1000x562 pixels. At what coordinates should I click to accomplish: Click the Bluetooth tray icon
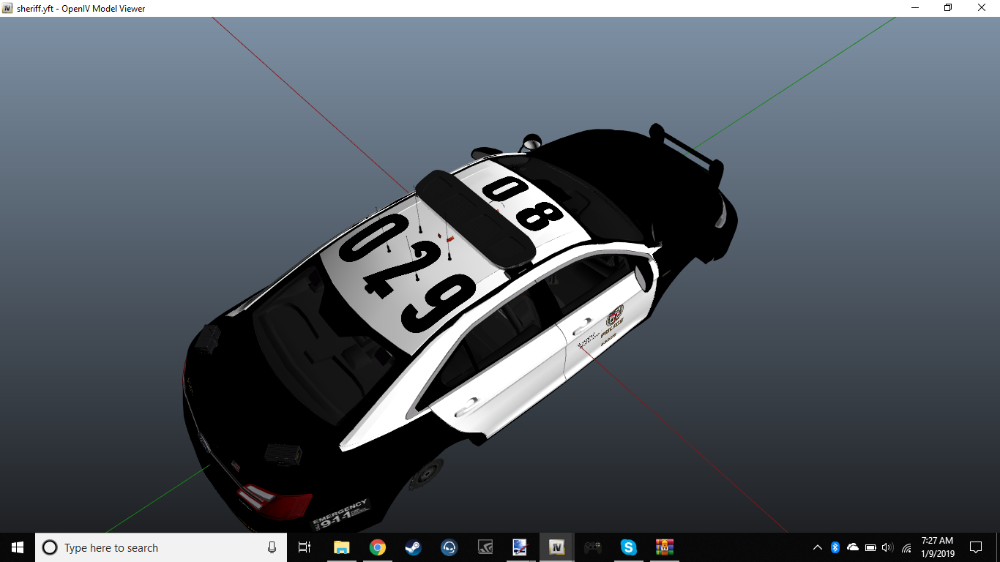835,547
